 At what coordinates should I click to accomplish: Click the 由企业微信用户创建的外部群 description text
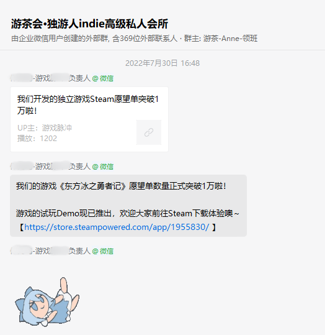[x=60, y=39]
